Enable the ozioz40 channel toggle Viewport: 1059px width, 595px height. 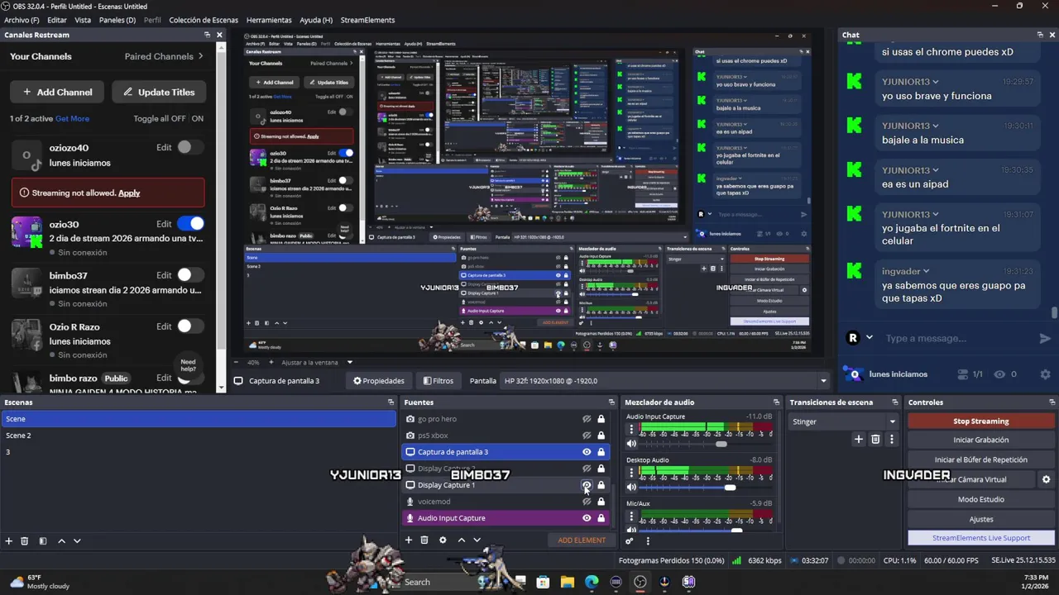click(x=190, y=148)
